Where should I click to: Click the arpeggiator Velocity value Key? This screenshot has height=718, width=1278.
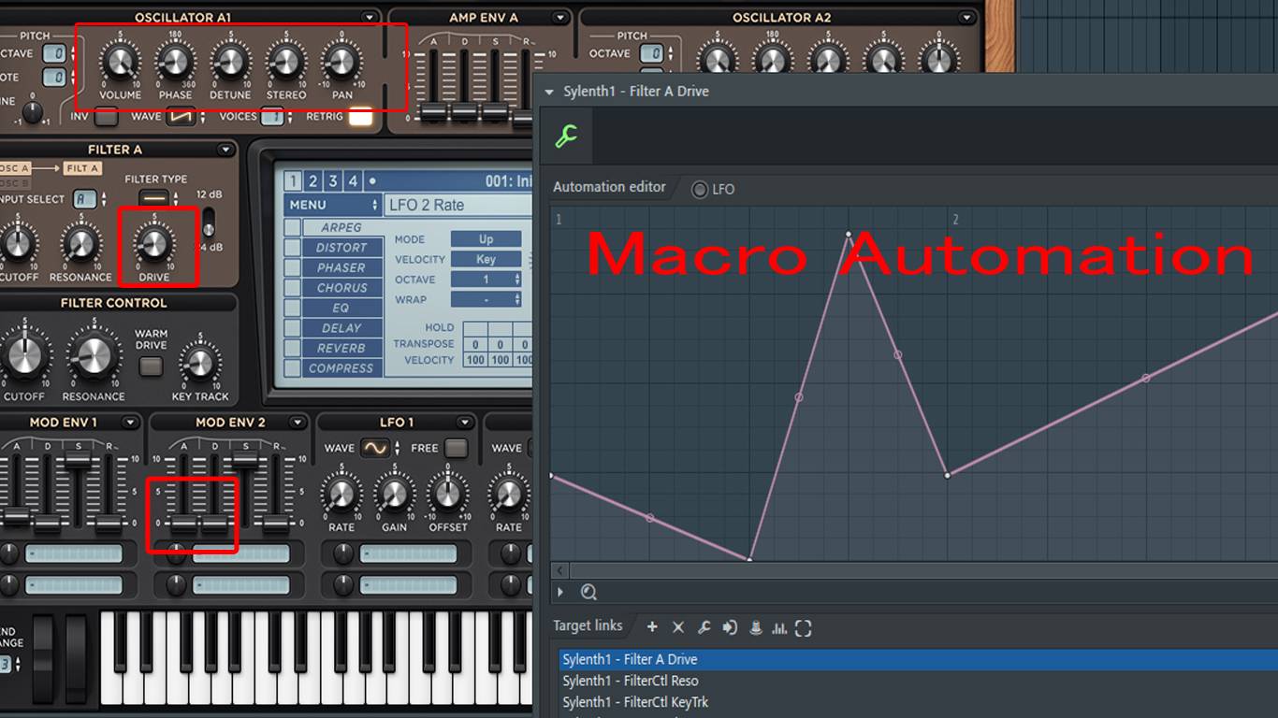(x=486, y=259)
